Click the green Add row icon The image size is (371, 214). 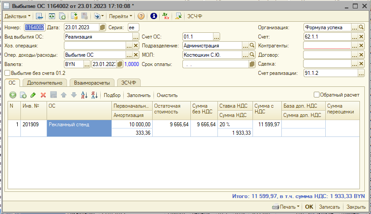tap(12, 95)
